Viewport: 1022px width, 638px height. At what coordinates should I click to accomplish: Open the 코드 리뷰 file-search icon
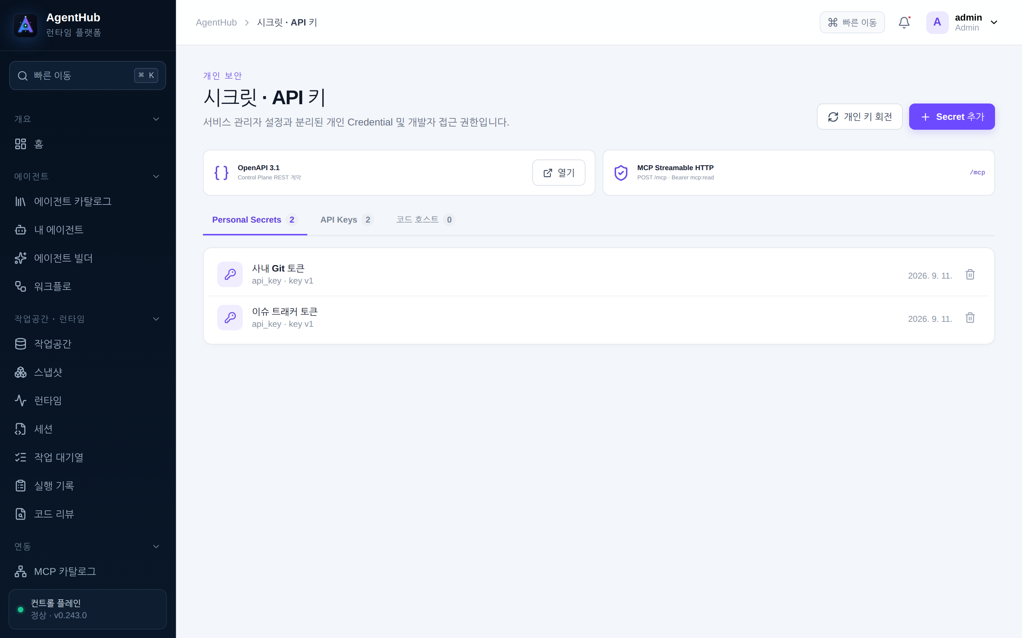click(20, 514)
